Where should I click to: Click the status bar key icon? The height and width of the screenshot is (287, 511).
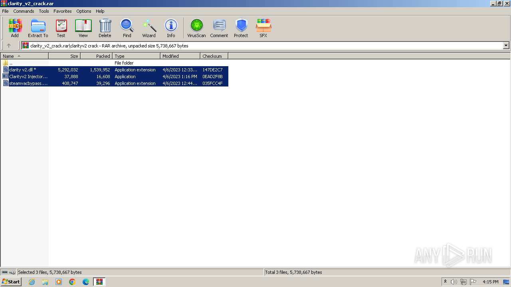pyautogui.click(x=12, y=272)
